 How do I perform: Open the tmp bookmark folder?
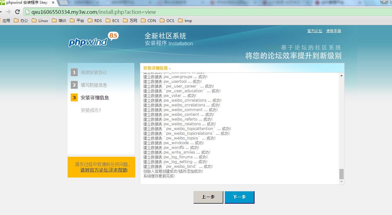tap(185, 21)
